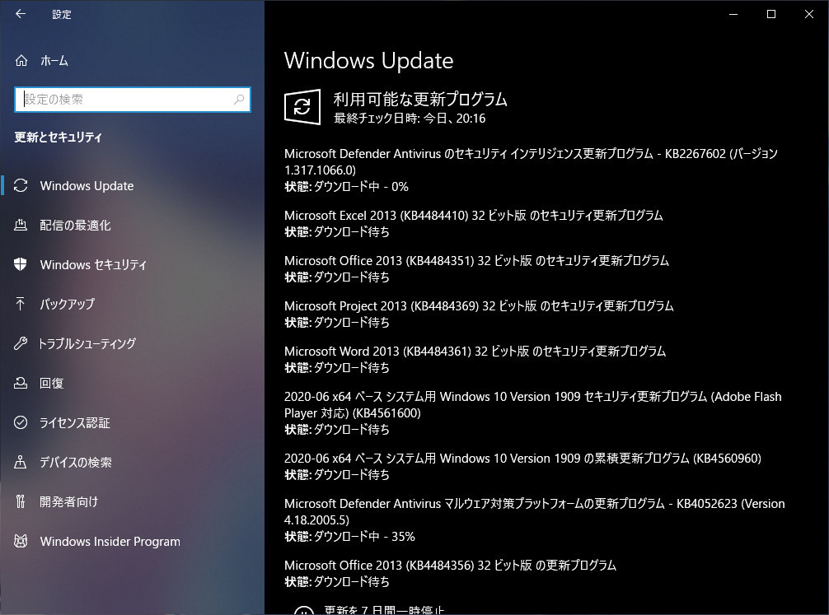Minimize the 設定 window
Image resolution: width=829 pixels, height=615 pixels.
pyautogui.click(x=733, y=14)
